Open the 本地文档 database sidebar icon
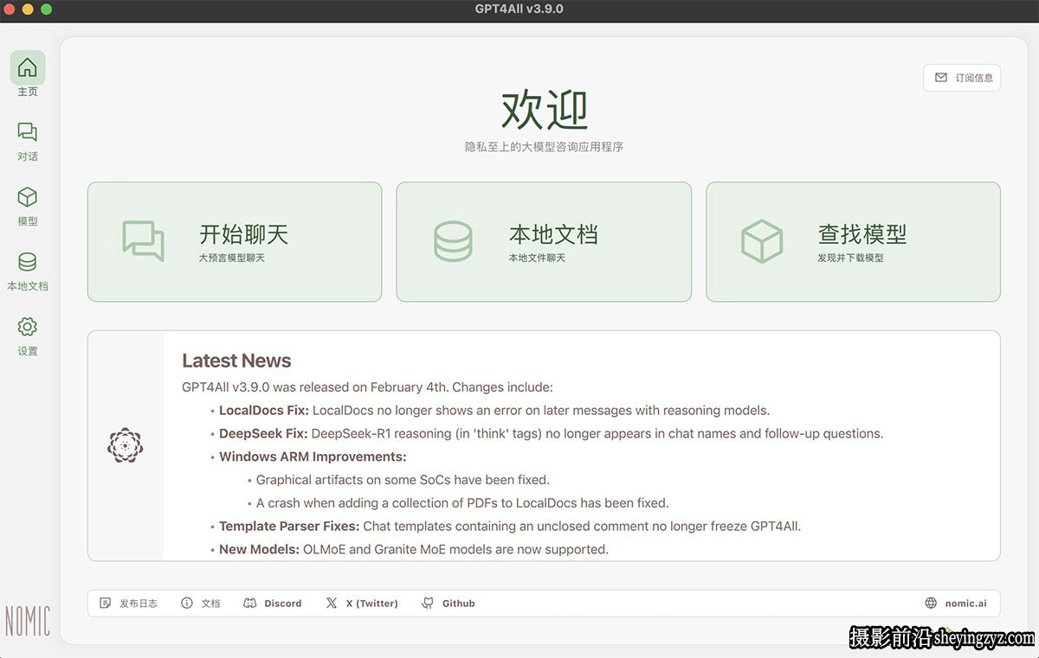The height and width of the screenshot is (658, 1039). tap(28, 262)
